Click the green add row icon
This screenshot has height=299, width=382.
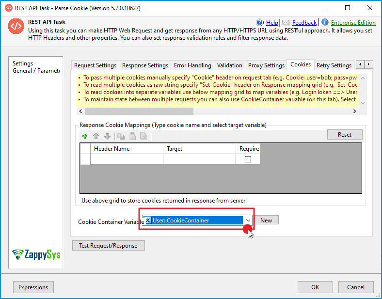point(85,136)
